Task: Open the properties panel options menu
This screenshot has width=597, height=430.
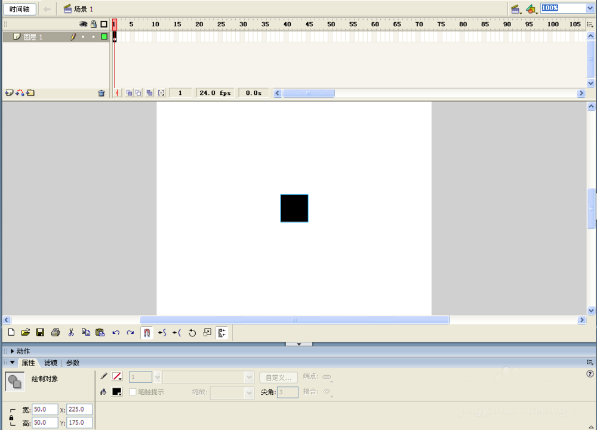Action: 590,363
